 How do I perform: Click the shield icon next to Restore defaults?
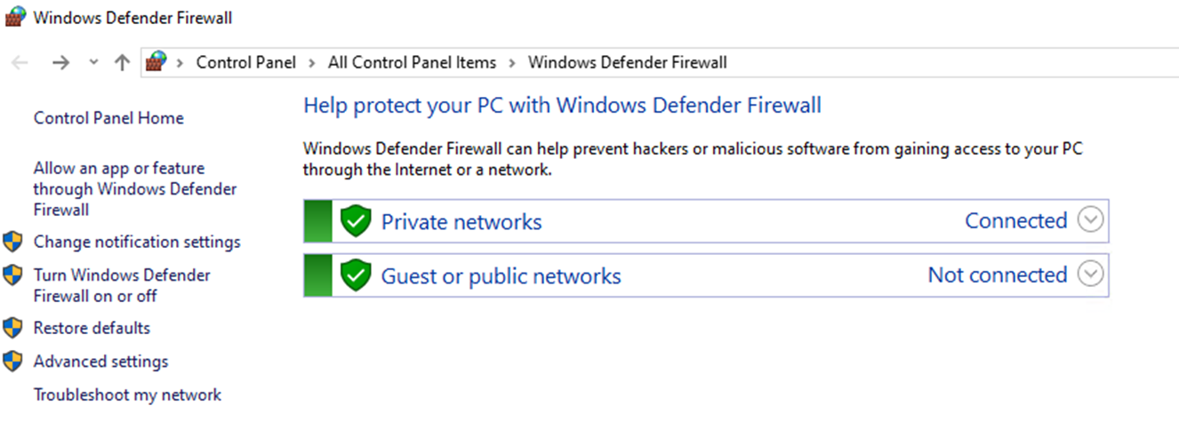click(12, 328)
